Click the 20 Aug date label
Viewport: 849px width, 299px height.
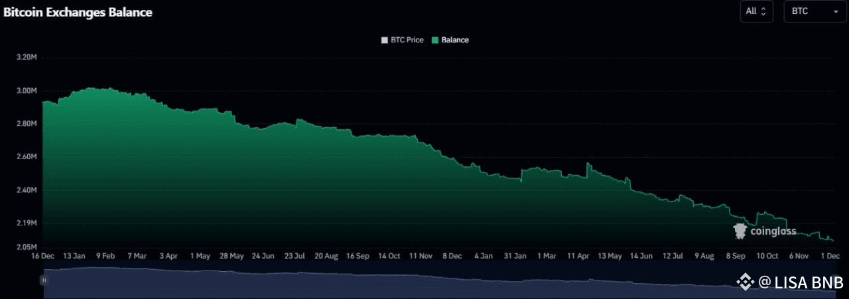coord(326,256)
